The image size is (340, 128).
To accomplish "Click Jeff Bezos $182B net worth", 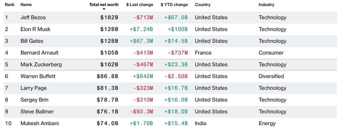I will pyautogui.click(x=109, y=18).
